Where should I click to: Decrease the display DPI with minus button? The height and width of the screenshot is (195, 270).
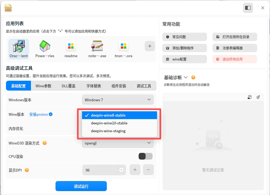pos(148,170)
